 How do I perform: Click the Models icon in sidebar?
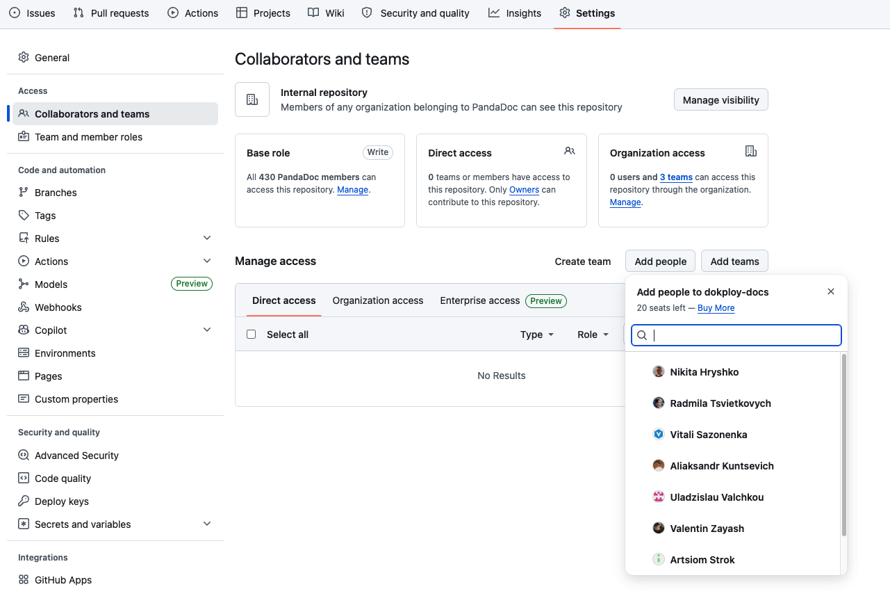(24, 284)
